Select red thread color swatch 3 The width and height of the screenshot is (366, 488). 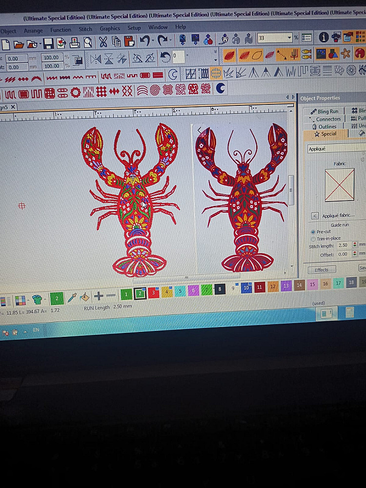tap(153, 293)
